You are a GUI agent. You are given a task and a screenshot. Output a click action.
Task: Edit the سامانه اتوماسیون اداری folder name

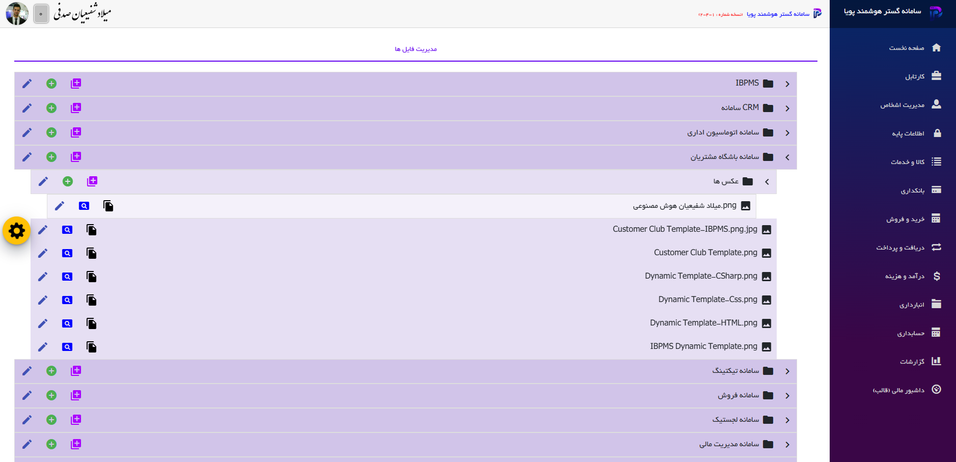[x=27, y=132]
